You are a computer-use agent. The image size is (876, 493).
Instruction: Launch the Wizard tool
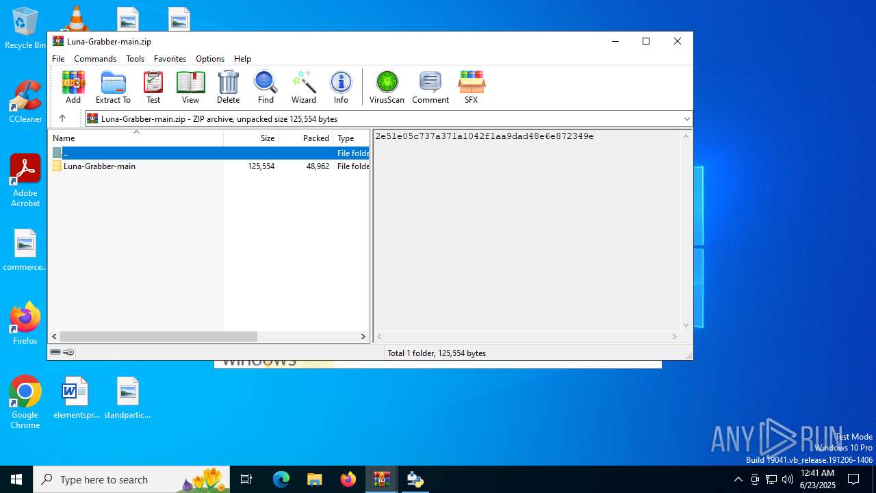(x=304, y=87)
